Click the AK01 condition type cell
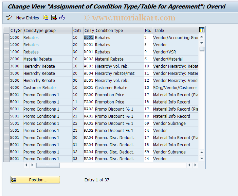The width and height of the screenshot is (238, 196). 89,87
